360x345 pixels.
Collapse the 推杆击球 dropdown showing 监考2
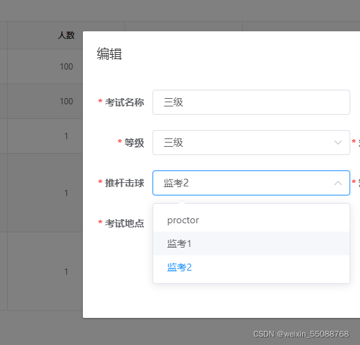(251, 183)
